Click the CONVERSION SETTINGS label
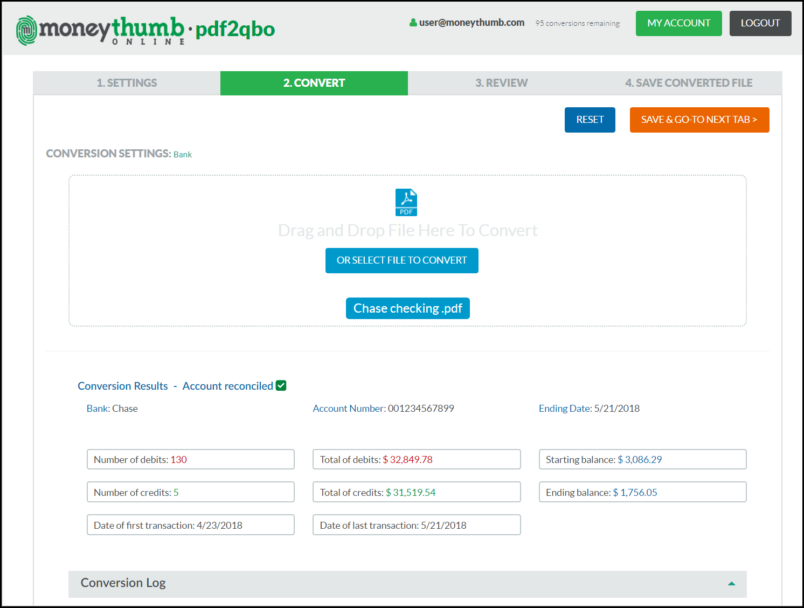This screenshot has width=804, height=608. [108, 154]
